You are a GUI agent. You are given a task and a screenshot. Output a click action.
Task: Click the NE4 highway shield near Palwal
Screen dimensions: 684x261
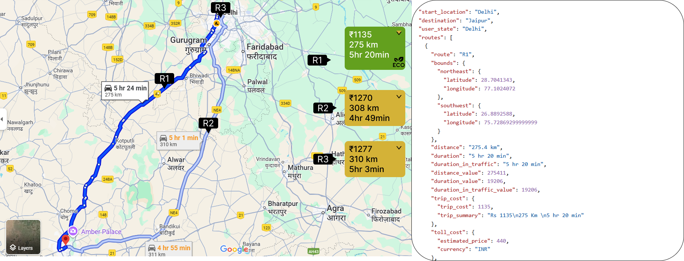(217, 110)
